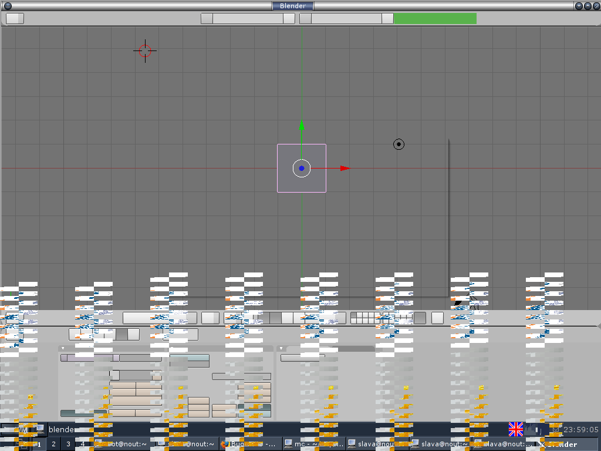Image resolution: width=601 pixels, height=451 pixels.
Task: Click the green bar in top header
Action: (435, 18)
